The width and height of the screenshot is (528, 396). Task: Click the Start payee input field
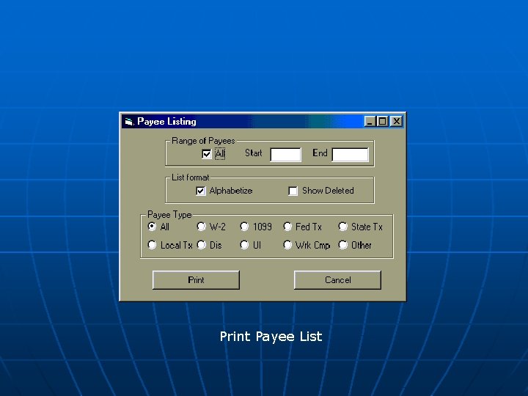285,155
